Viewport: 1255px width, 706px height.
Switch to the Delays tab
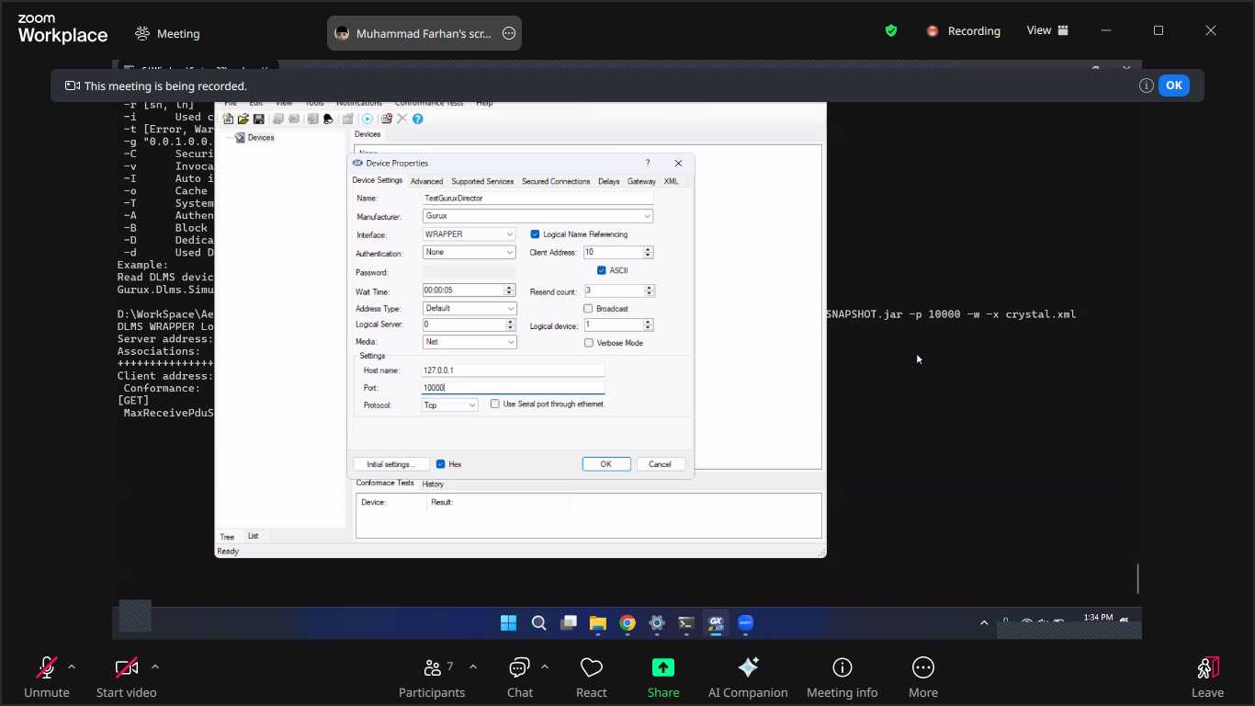pos(608,181)
